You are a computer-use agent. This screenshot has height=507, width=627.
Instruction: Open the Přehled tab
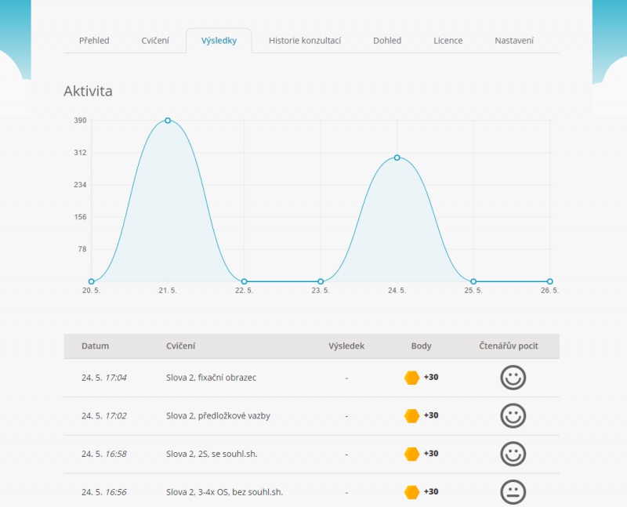94,41
